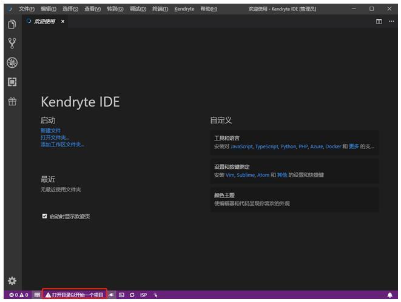Open the terminal icon in status bar
Image resolution: width=401 pixels, height=302 pixels.
[x=121, y=295]
